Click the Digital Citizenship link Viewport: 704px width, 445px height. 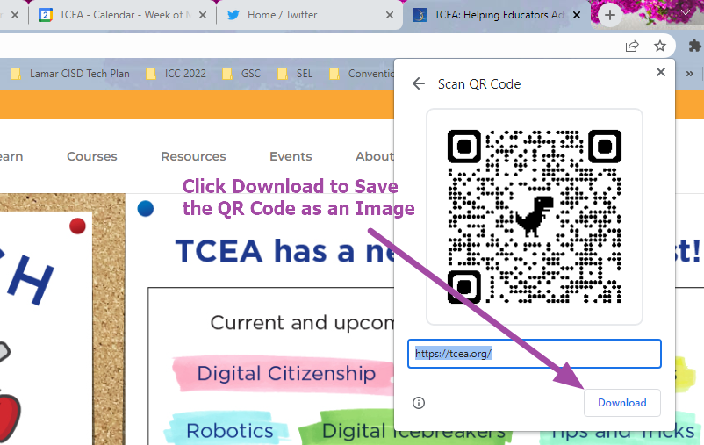286,374
